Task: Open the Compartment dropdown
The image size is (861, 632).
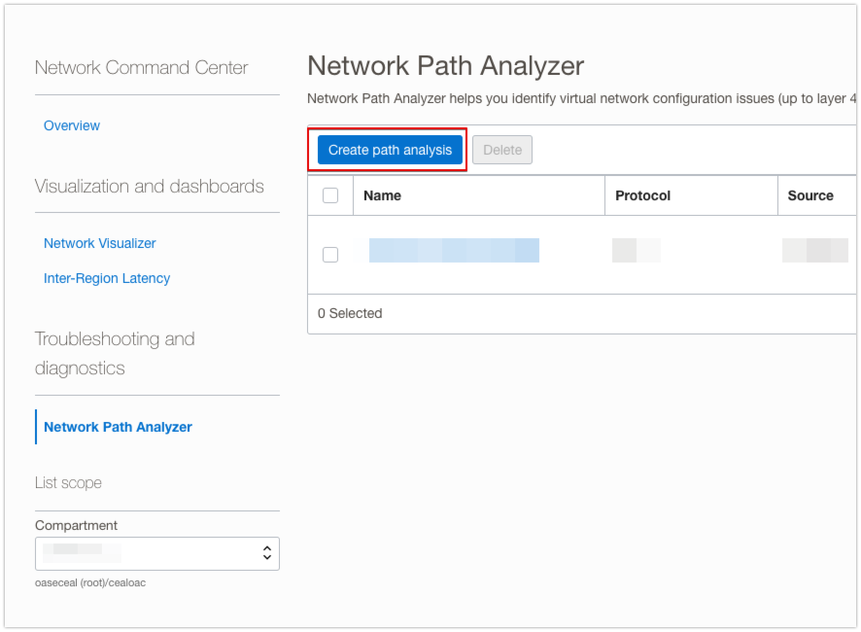Action: (156, 553)
